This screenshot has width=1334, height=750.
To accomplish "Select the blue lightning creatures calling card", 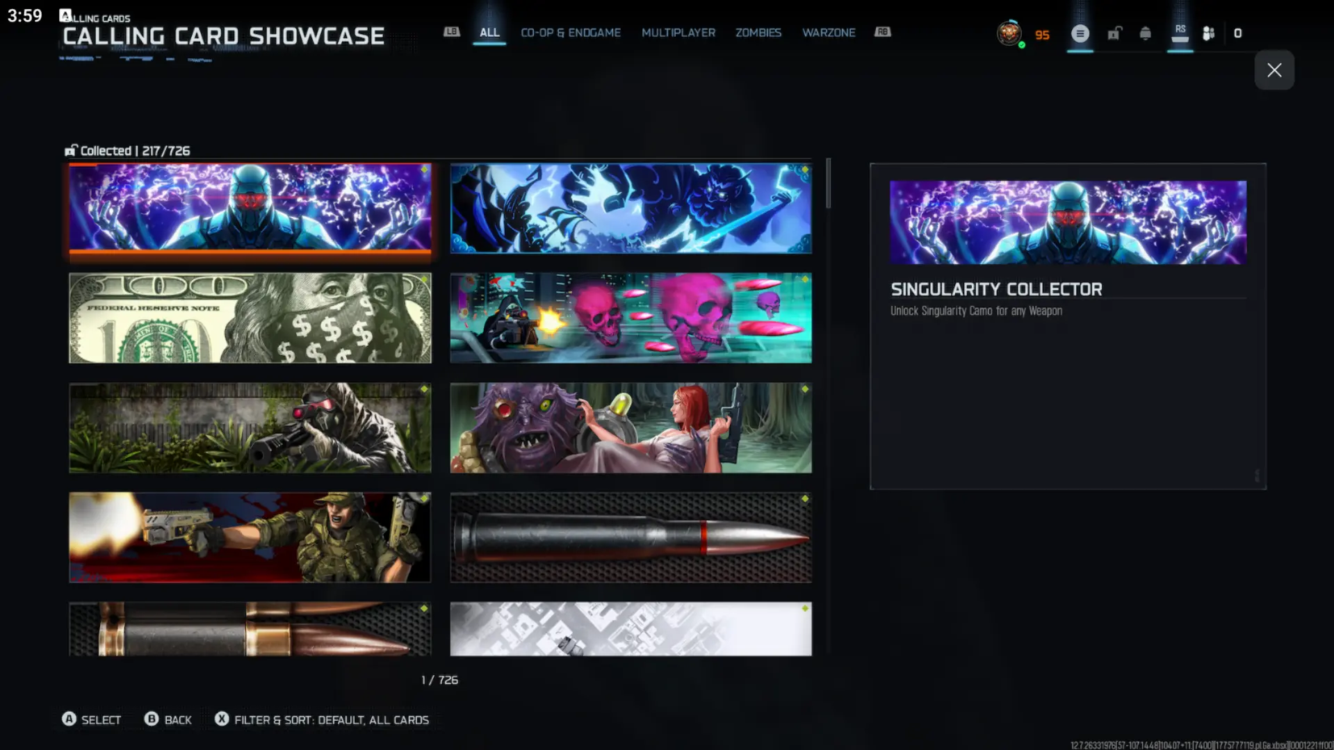I will click(631, 208).
